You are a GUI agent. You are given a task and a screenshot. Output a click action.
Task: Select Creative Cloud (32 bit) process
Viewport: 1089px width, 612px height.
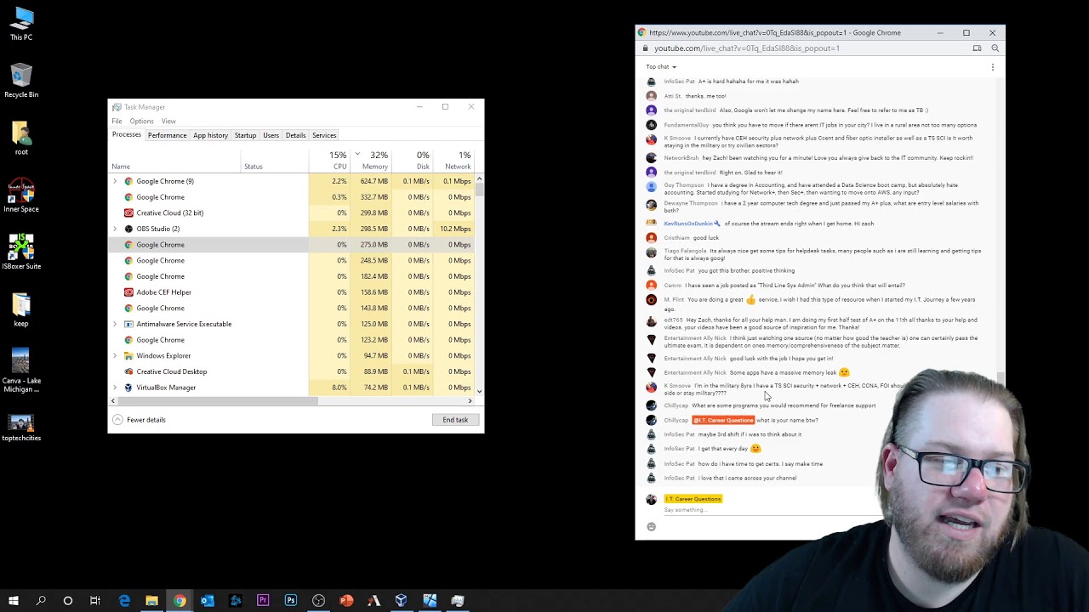point(293,213)
